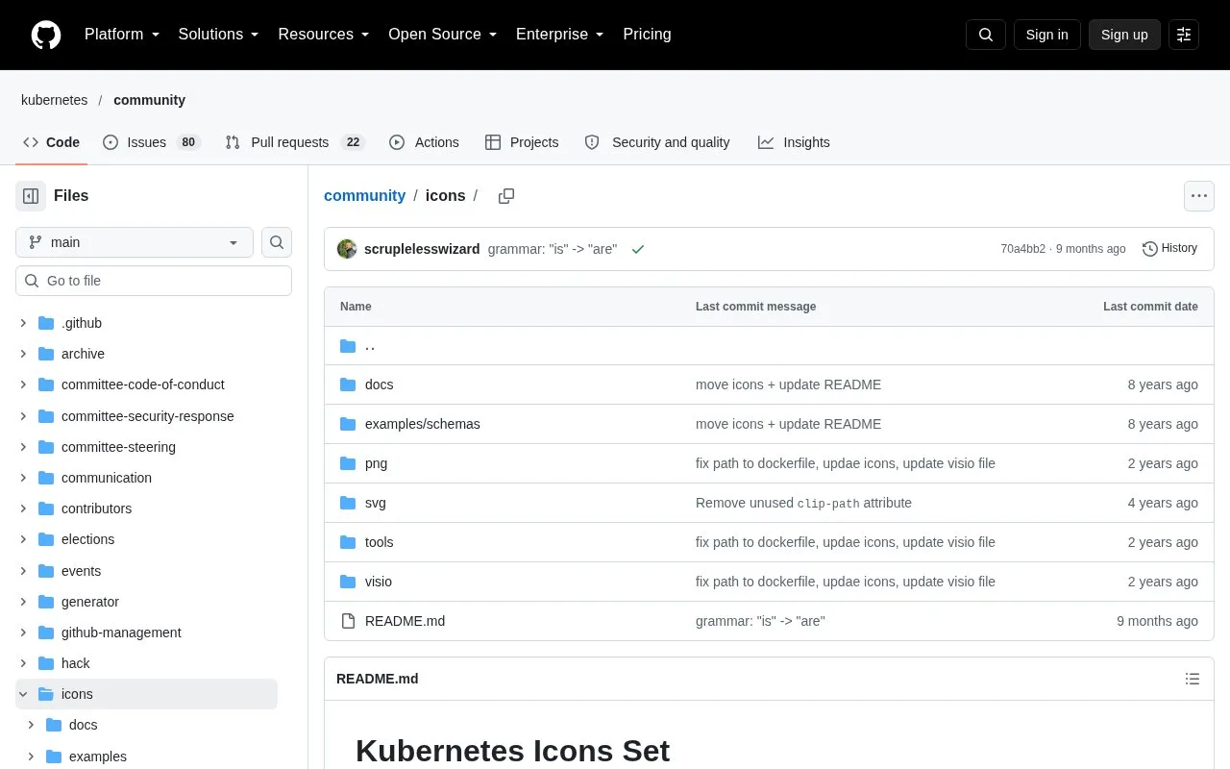Viewport: 1230px width, 769px height.
Task: Expand the hack folder chevron
Action: pyautogui.click(x=23, y=663)
